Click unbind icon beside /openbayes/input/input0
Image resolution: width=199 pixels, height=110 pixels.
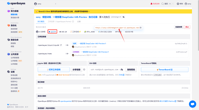click(61, 45)
